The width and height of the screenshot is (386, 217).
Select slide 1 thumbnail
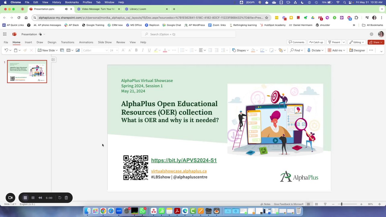27,71
